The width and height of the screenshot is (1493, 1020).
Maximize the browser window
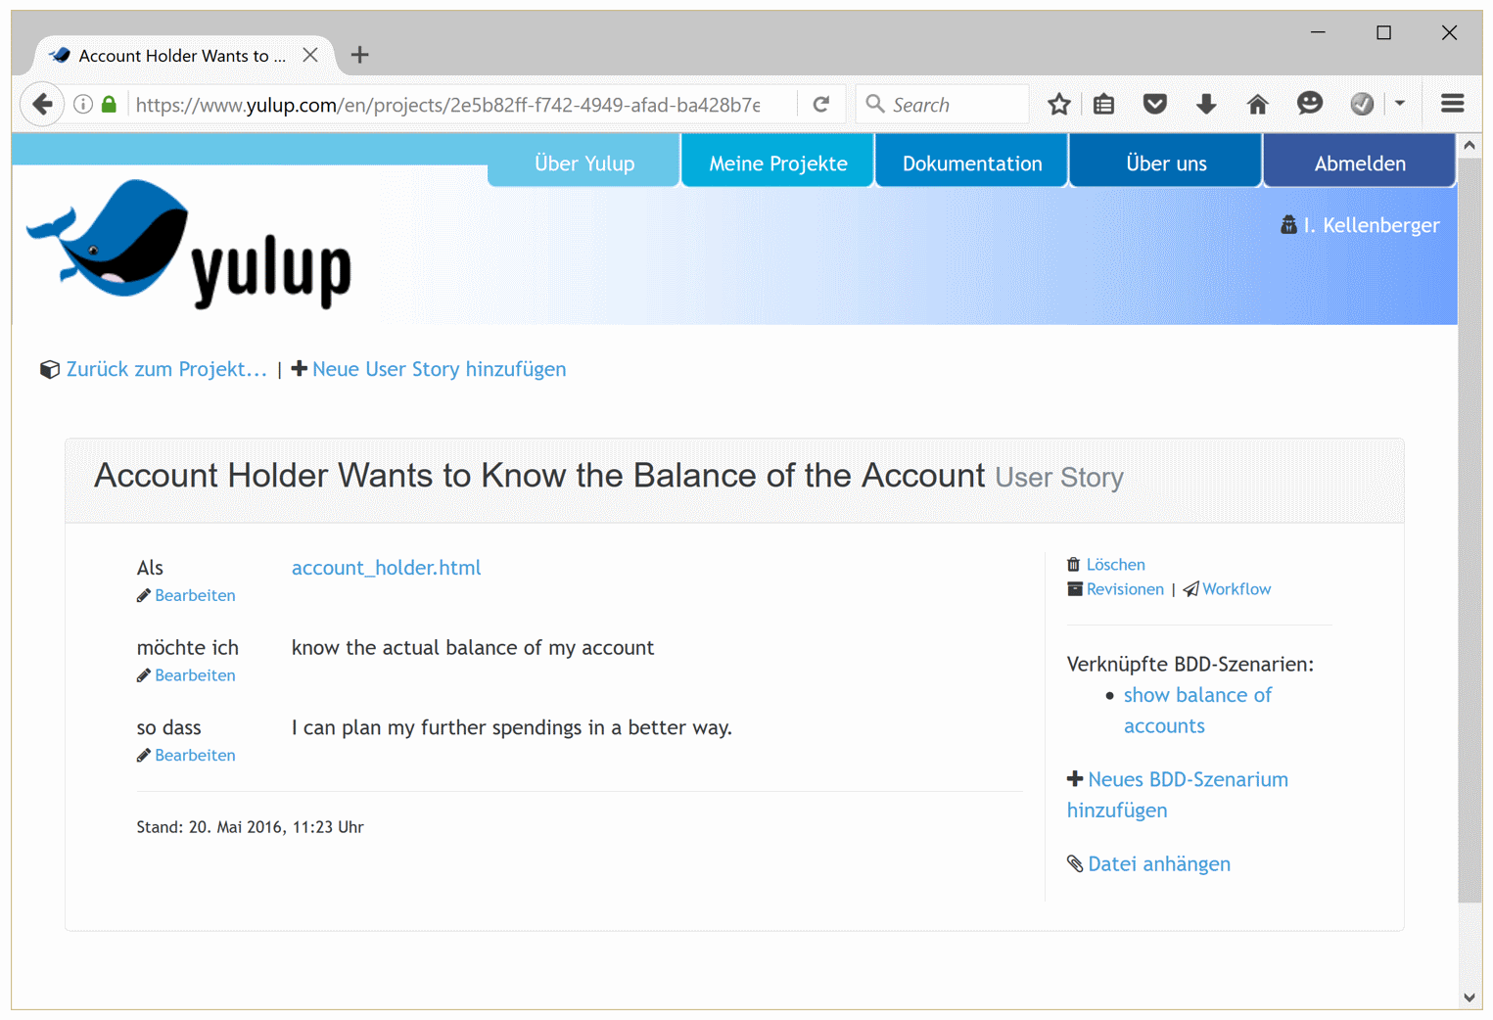coord(1383,32)
